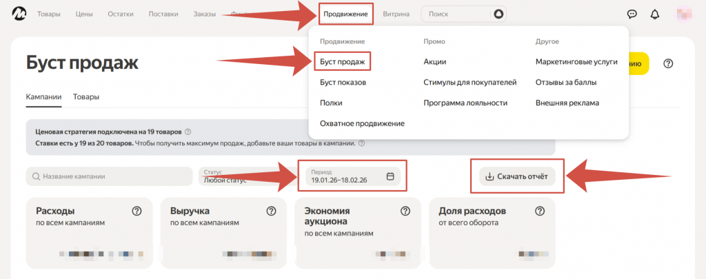The width and height of the screenshot is (706, 279).
Task: Open Акции under the Промо section
Action: point(434,61)
